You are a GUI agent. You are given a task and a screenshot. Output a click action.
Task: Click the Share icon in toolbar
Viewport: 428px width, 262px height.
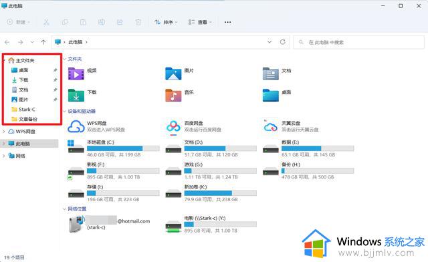120,22
